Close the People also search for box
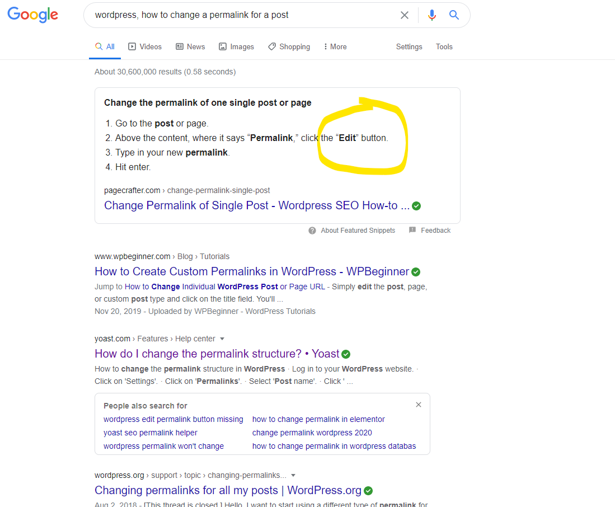This screenshot has width=615, height=507. click(419, 405)
